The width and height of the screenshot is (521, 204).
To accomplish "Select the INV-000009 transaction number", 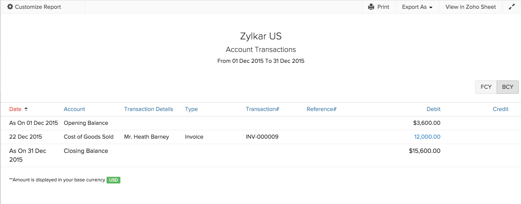I will click(262, 137).
